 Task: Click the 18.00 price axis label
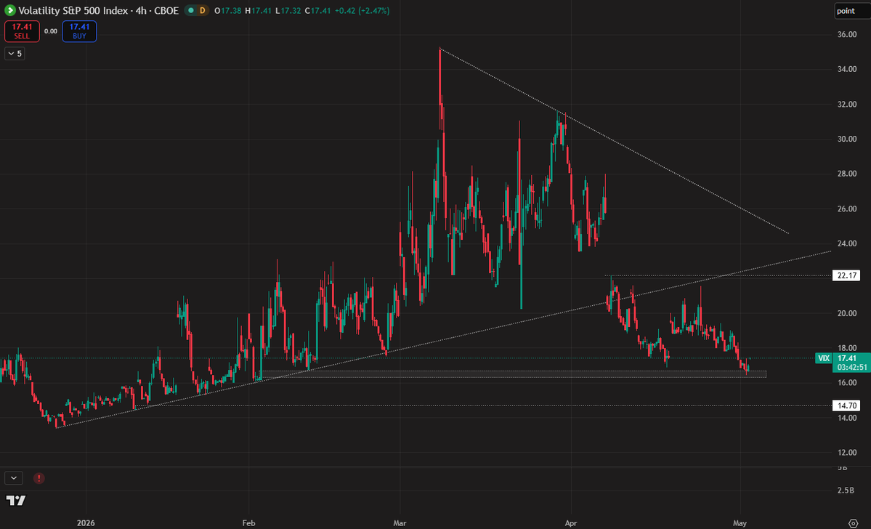(846, 348)
